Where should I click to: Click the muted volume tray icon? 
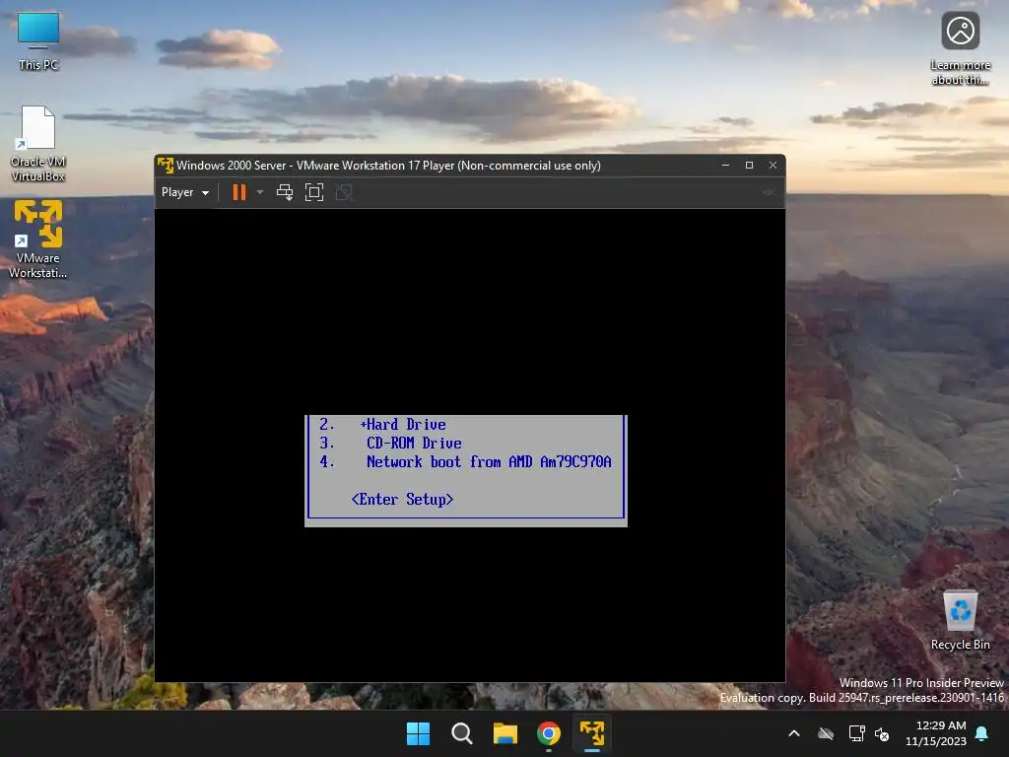(x=882, y=733)
